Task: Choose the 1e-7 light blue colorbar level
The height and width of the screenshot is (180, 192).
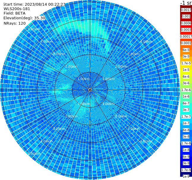Action: pos(186,123)
